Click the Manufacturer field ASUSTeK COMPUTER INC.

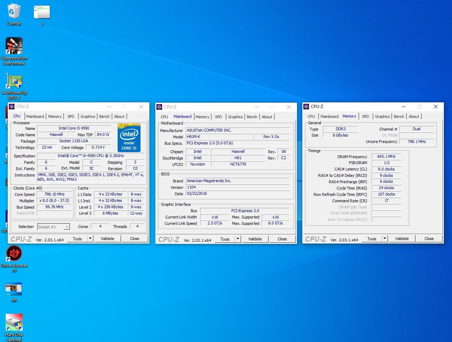(x=238, y=130)
